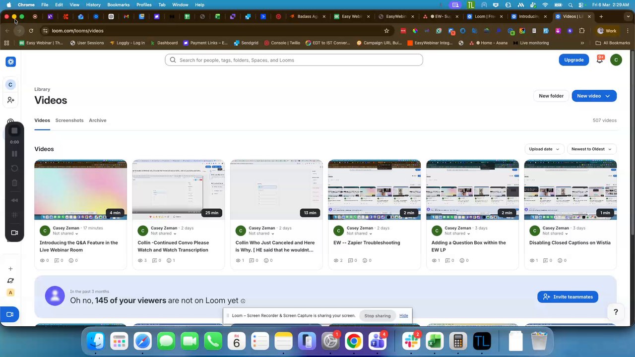The height and width of the screenshot is (357, 635).
Task: Toggle camera icon in the Loom control bar
Action: click(14, 233)
